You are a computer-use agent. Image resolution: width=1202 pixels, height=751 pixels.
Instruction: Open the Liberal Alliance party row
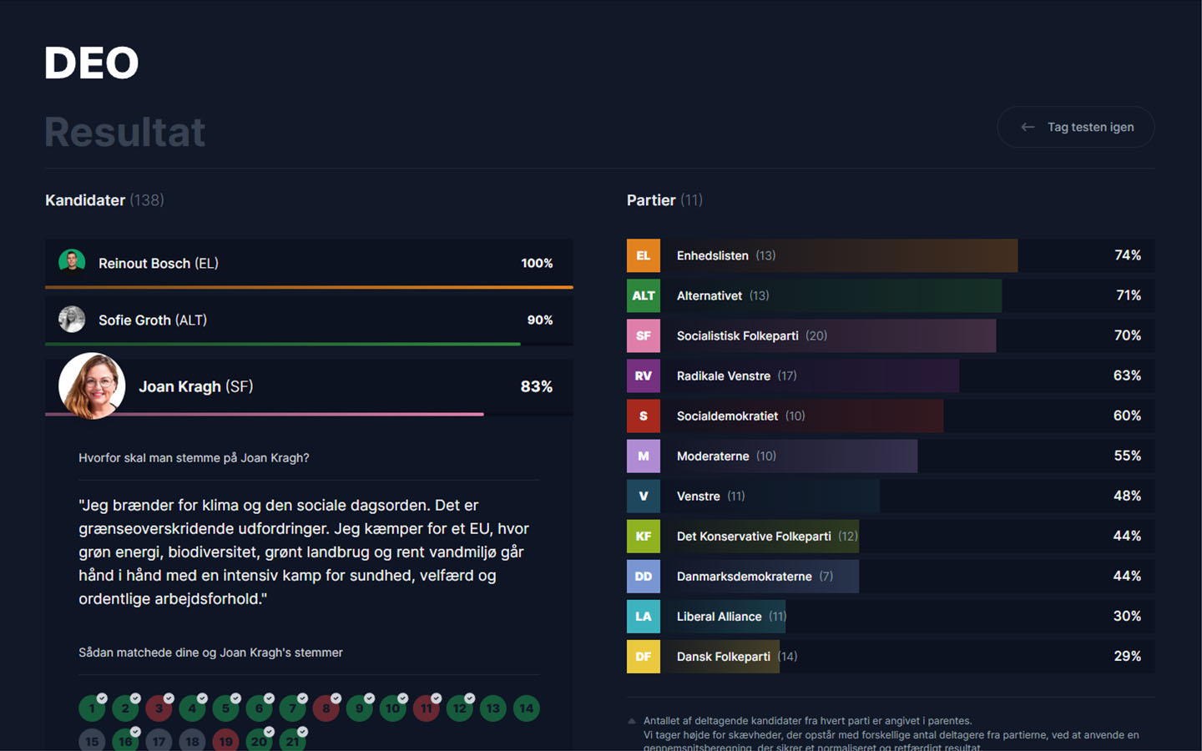[x=891, y=616]
